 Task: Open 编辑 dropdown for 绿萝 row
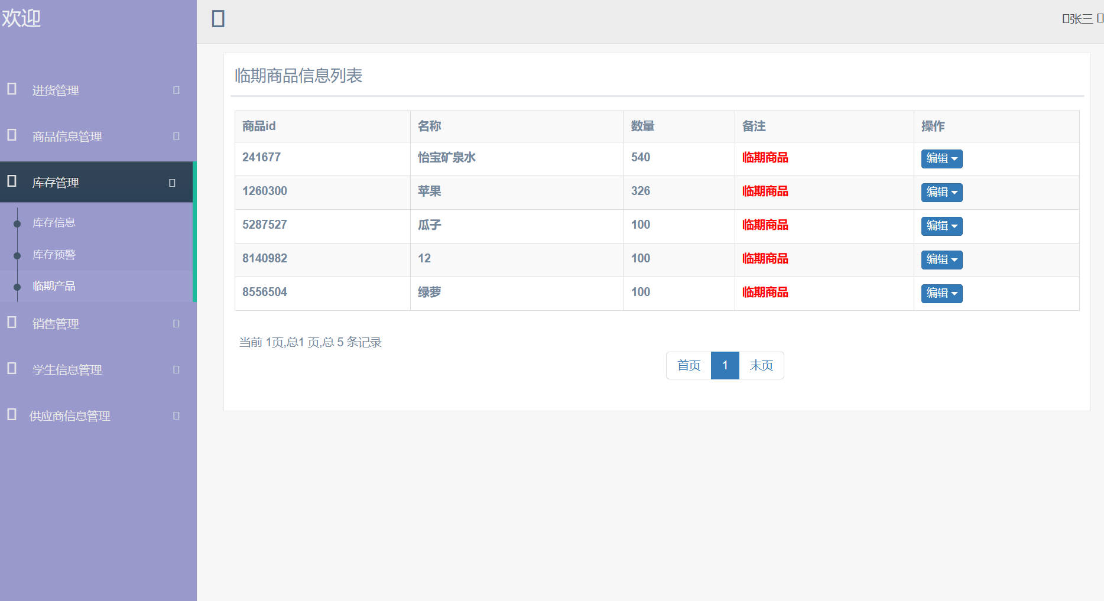941,293
